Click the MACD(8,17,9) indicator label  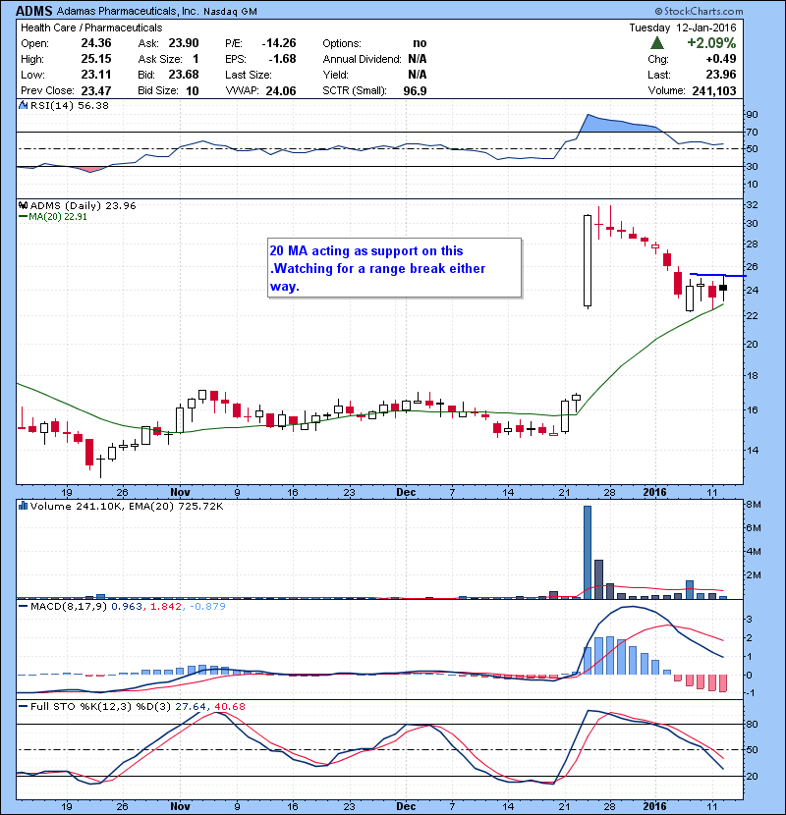pyautogui.click(x=69, y=606)
